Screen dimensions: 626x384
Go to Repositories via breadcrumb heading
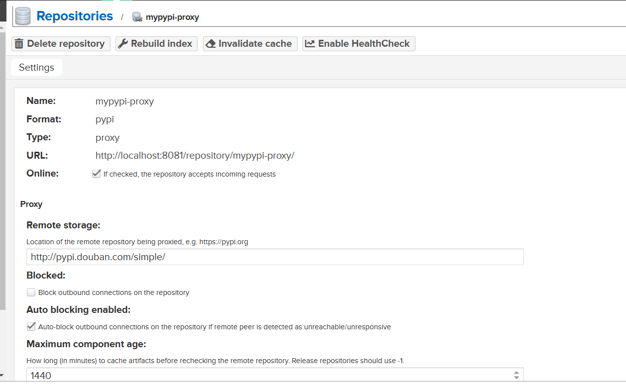pos(75,16)
